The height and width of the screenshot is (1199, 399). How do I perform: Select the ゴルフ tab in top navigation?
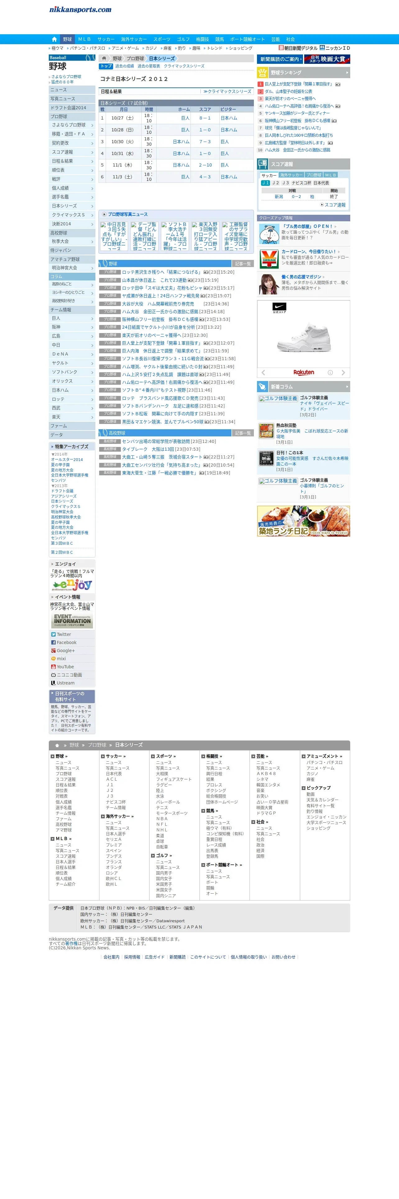(x=183, y=39)
